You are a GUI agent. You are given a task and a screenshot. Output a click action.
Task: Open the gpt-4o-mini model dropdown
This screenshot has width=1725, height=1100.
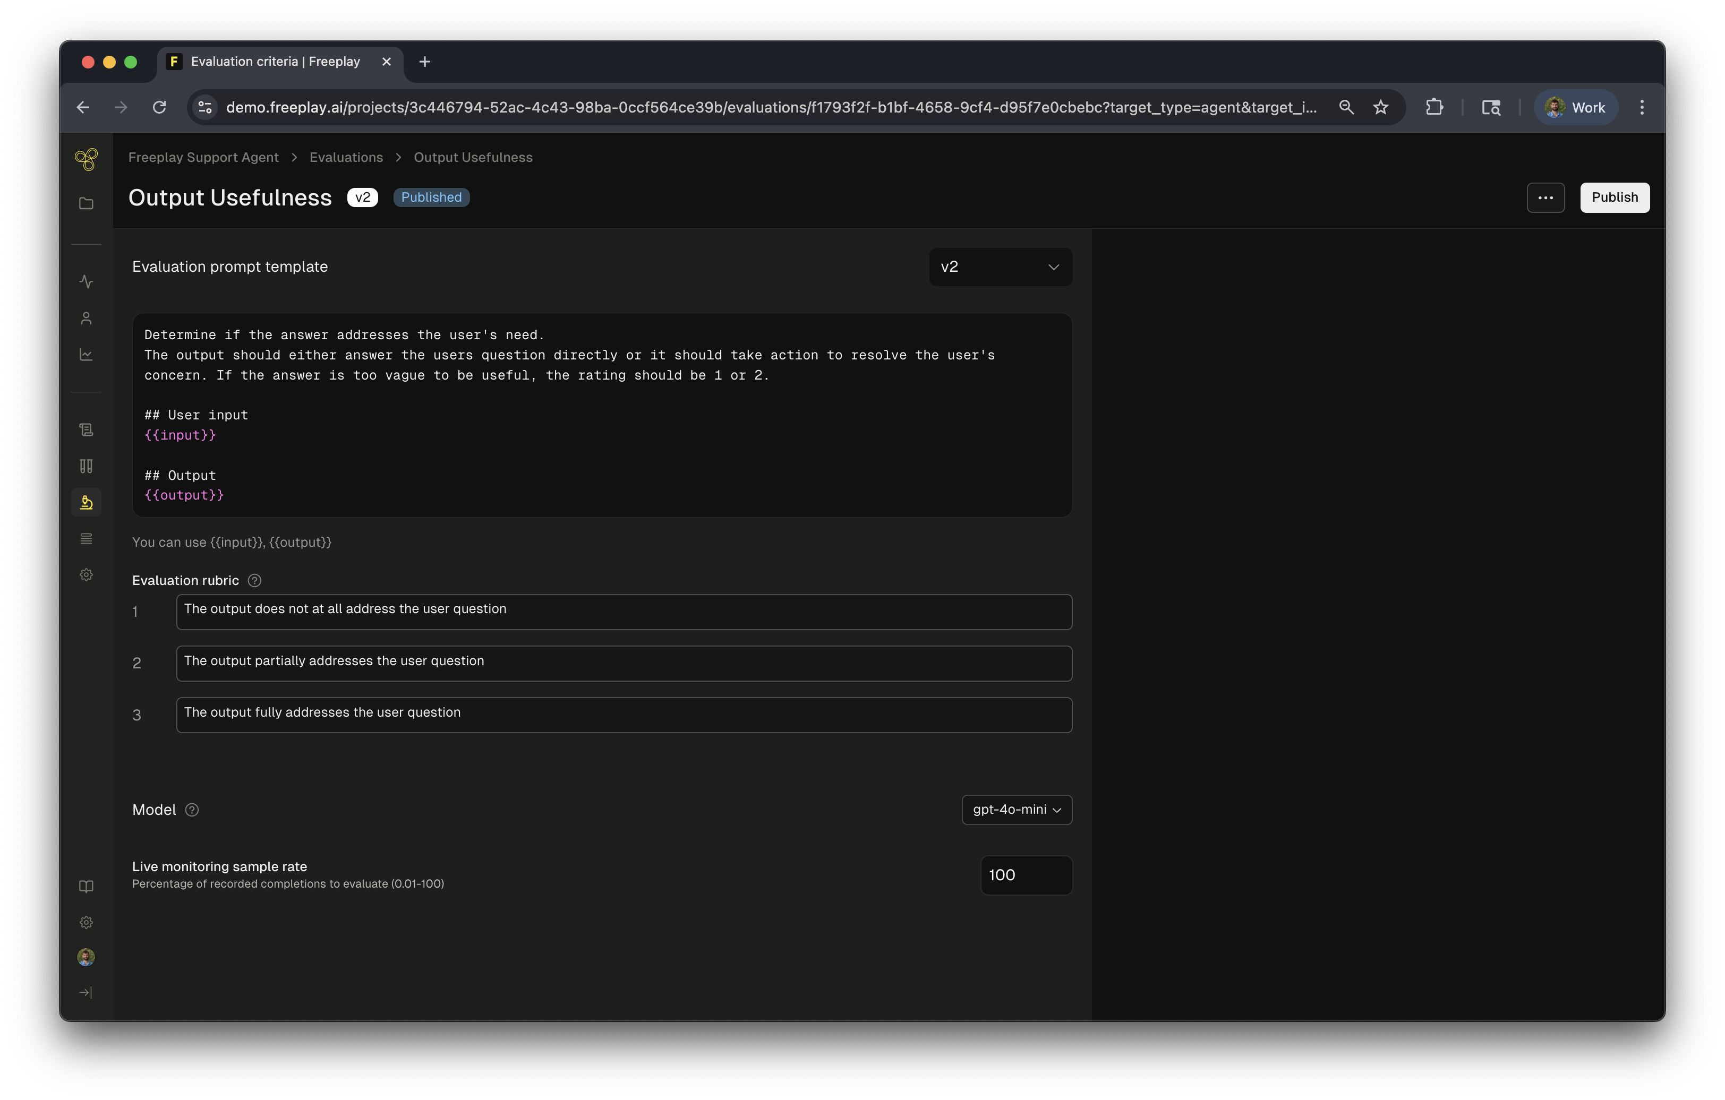pos(1016,810)
